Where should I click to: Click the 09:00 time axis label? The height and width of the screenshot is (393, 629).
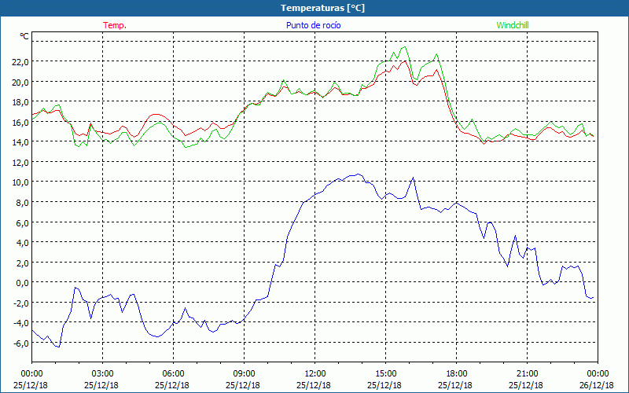pyautogui.click(x=245, y=373)
